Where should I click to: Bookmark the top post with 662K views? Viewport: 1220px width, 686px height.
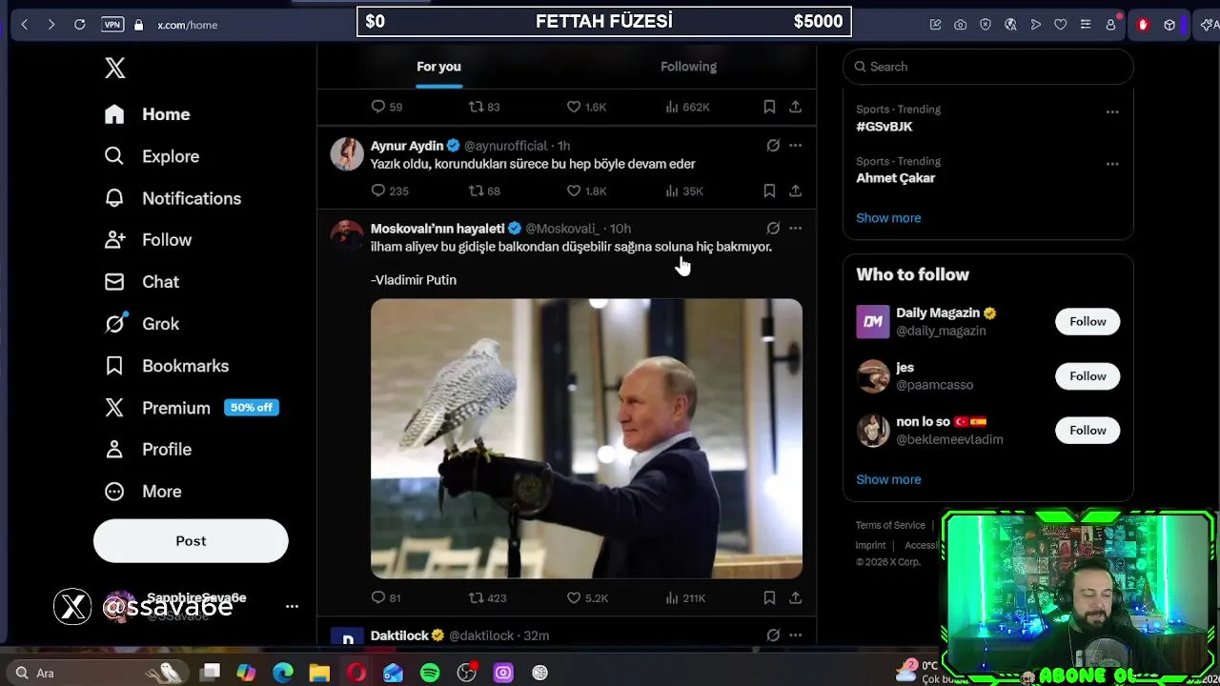click(x=769, y=107)
